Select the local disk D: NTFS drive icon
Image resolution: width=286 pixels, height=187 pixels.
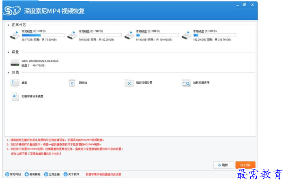tap(72, 35)
